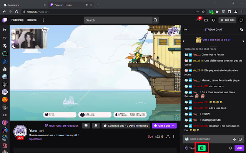
Task: Toggle stream notifications bell
Action: tap(96, 125)
